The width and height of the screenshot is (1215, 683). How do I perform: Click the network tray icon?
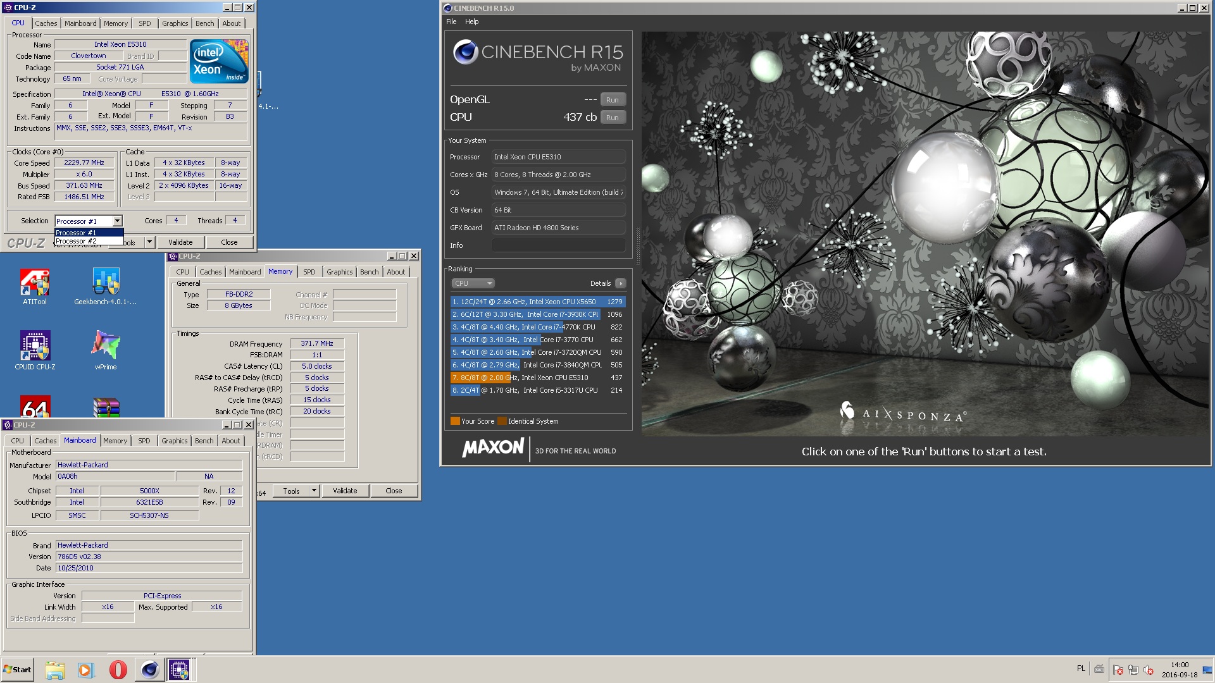[1133, 670]
